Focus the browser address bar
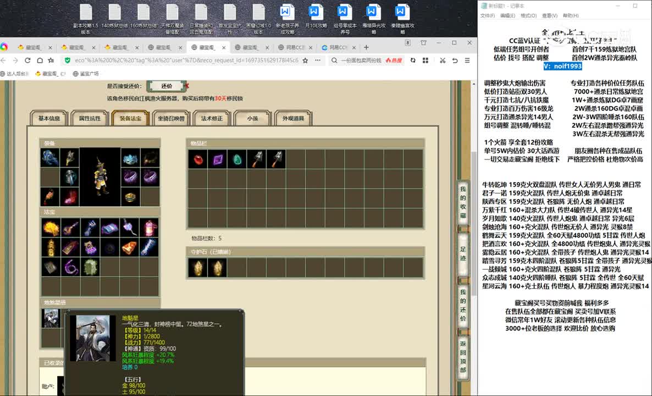Screen dimensions: 652x396 [x=186, y=61]
